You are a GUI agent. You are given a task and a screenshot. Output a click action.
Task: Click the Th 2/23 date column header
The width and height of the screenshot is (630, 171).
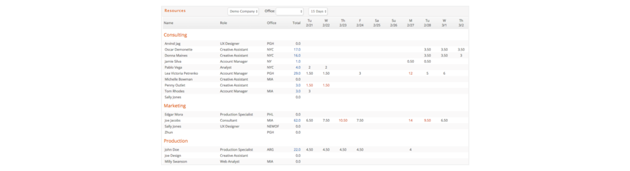click(343, 23)
